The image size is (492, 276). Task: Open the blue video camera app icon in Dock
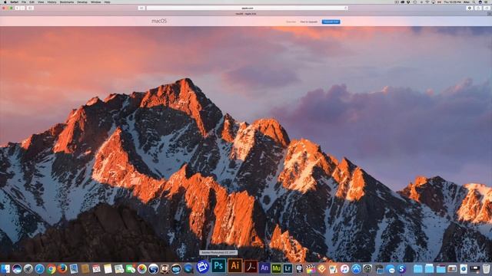tap(202, 267)
